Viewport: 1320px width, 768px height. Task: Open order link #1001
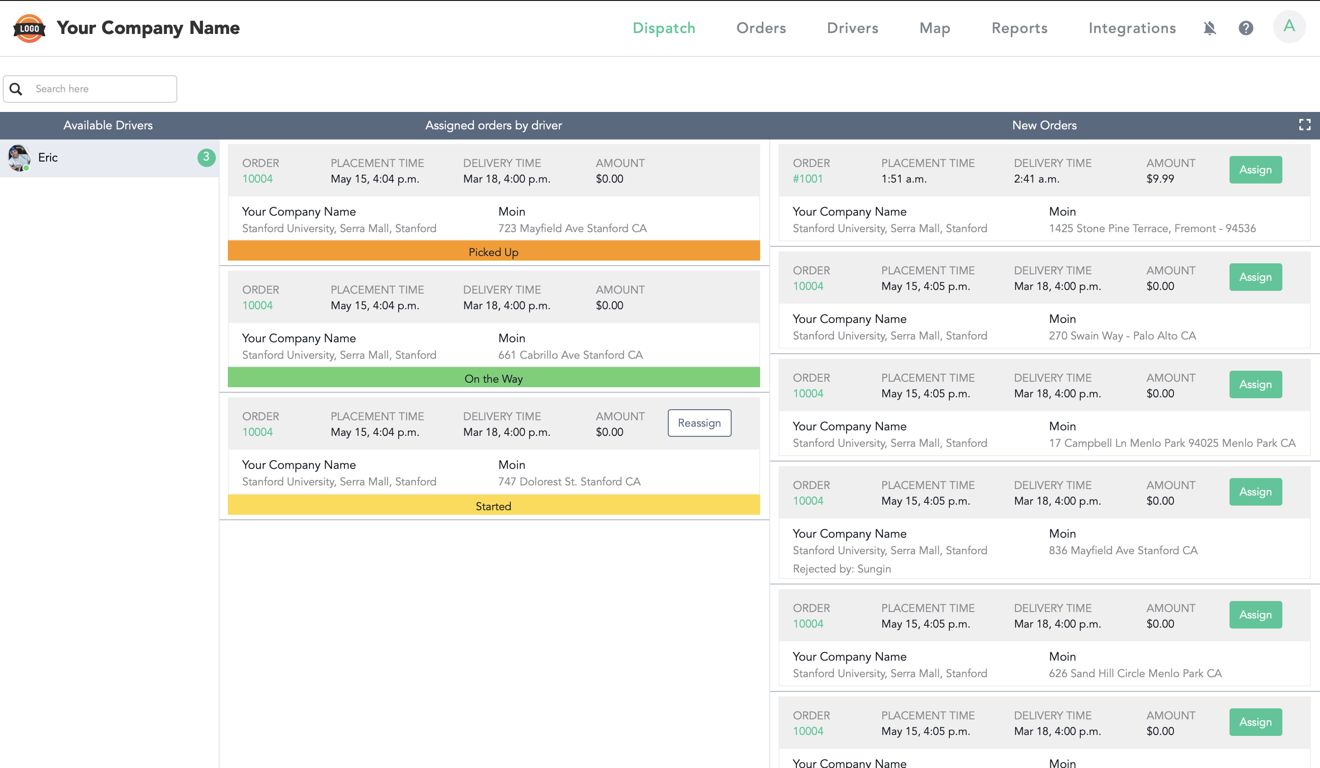(807, 179)
